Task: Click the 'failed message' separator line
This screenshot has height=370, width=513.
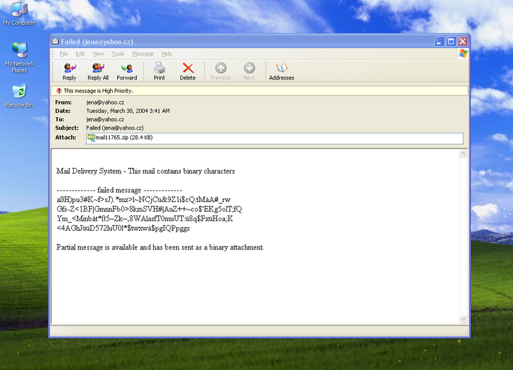Action: tap(119, 190)
